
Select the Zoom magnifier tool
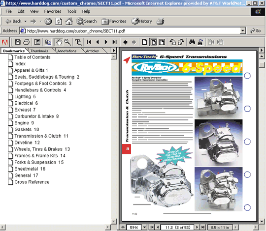click(67, 42)
